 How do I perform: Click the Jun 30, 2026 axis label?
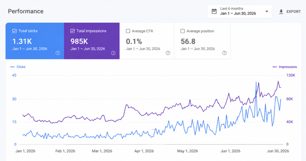278,151
